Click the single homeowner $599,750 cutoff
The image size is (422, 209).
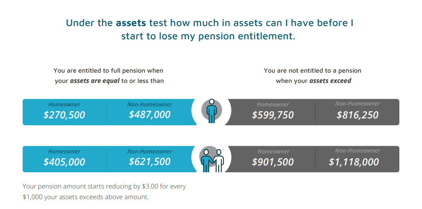[x=273, y=115]
